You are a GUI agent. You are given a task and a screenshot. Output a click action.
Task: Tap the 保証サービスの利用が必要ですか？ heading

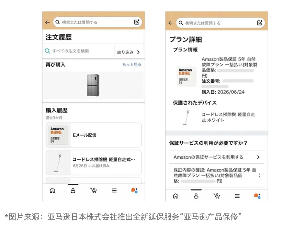(208, 143)
